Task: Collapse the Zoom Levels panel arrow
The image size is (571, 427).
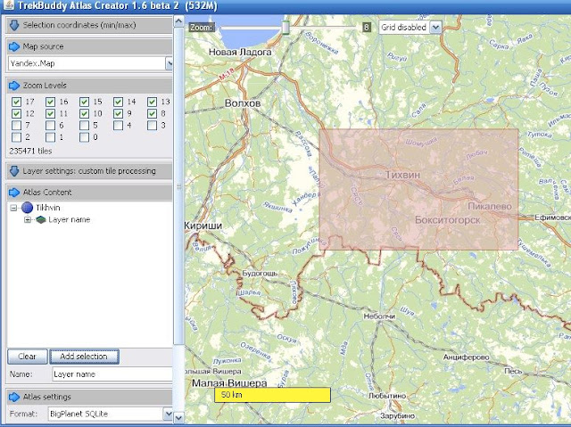Action: click(14, 85)
